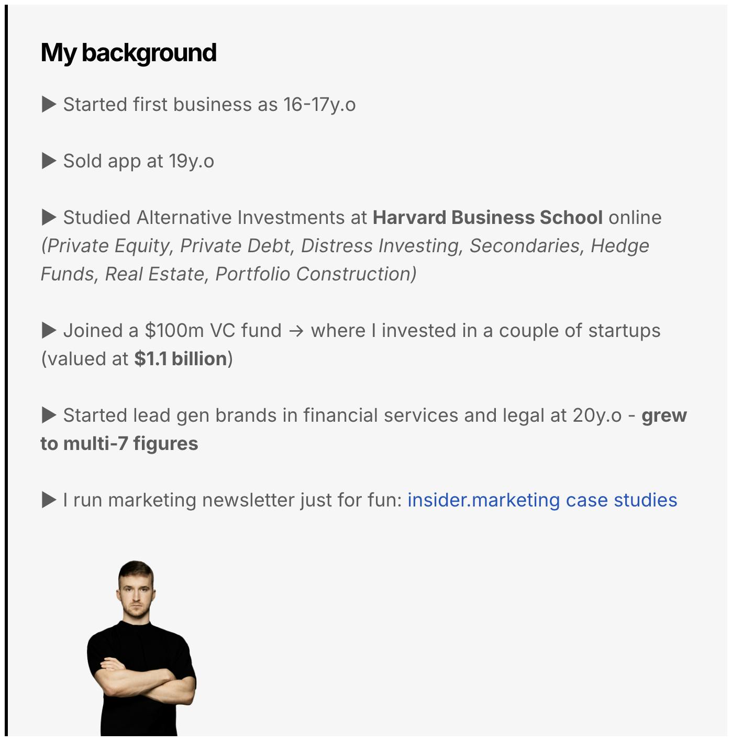This screenshot has height=743, width=732.
Task: Click the right arrow symbol after 'VC fund'
Action: pos(296,331)
